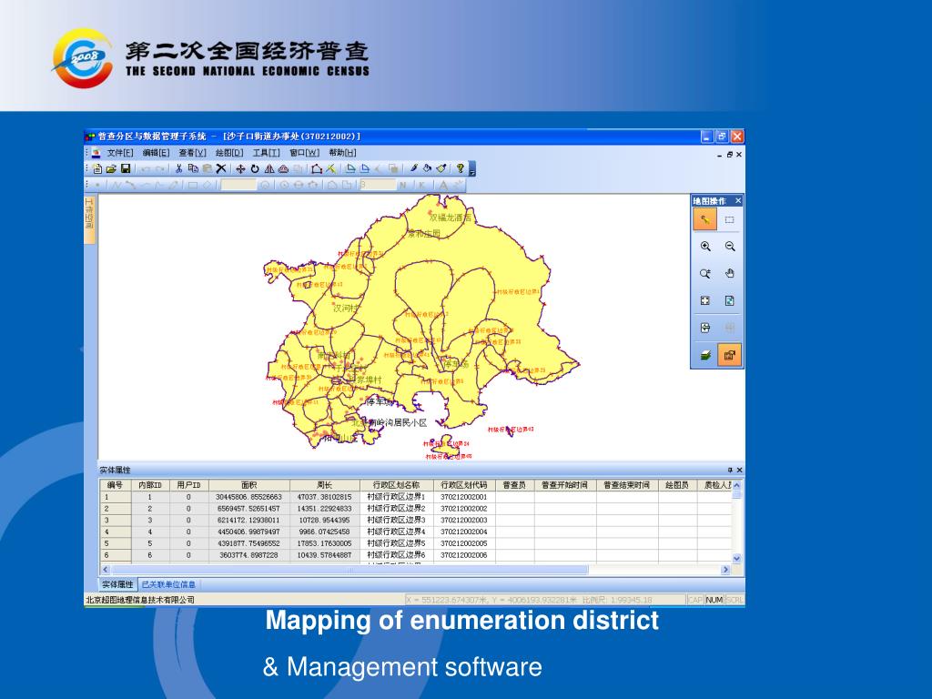Click the Copy toolbar icon
Image resolution: width=932 pixels, height=699 pixels.
coord(193,168)
